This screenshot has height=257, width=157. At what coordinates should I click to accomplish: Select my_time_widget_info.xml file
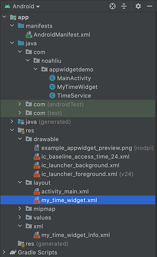click(x=75, y=235)
